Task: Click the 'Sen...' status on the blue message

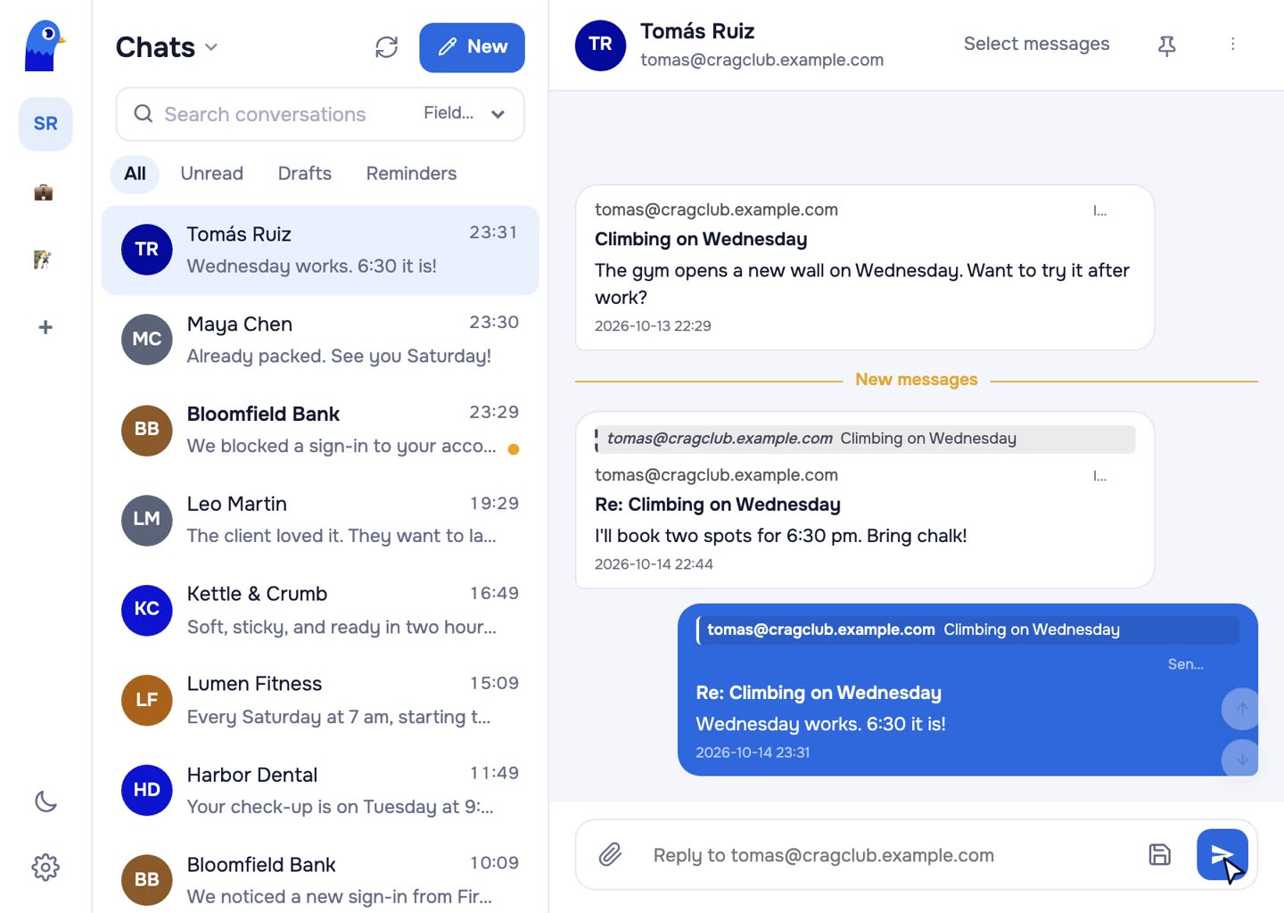Action: (x=1185, y=664)
